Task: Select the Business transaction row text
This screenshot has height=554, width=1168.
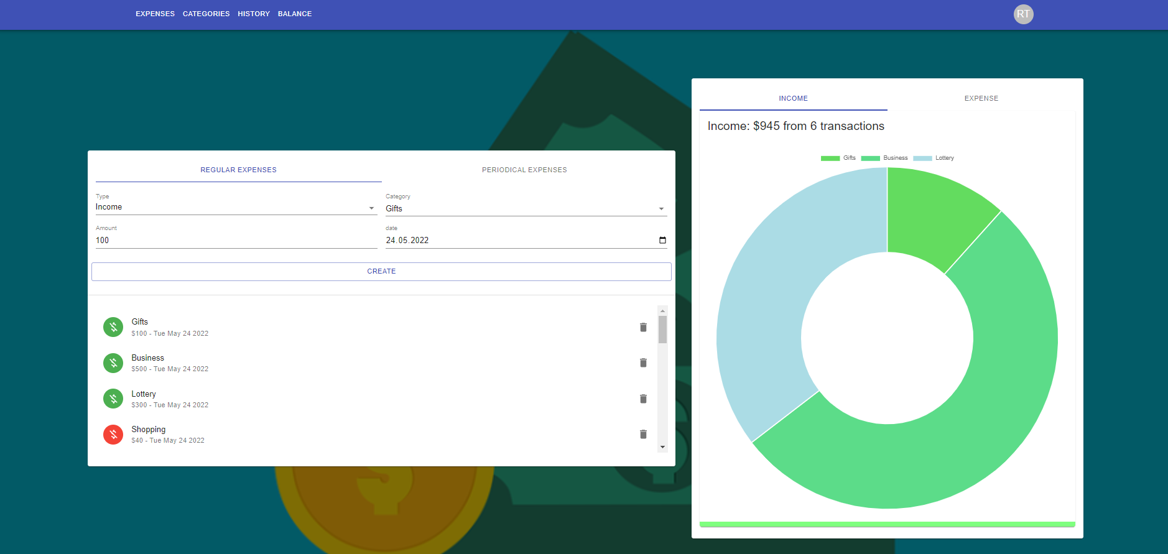Action: tap(170, 363)
